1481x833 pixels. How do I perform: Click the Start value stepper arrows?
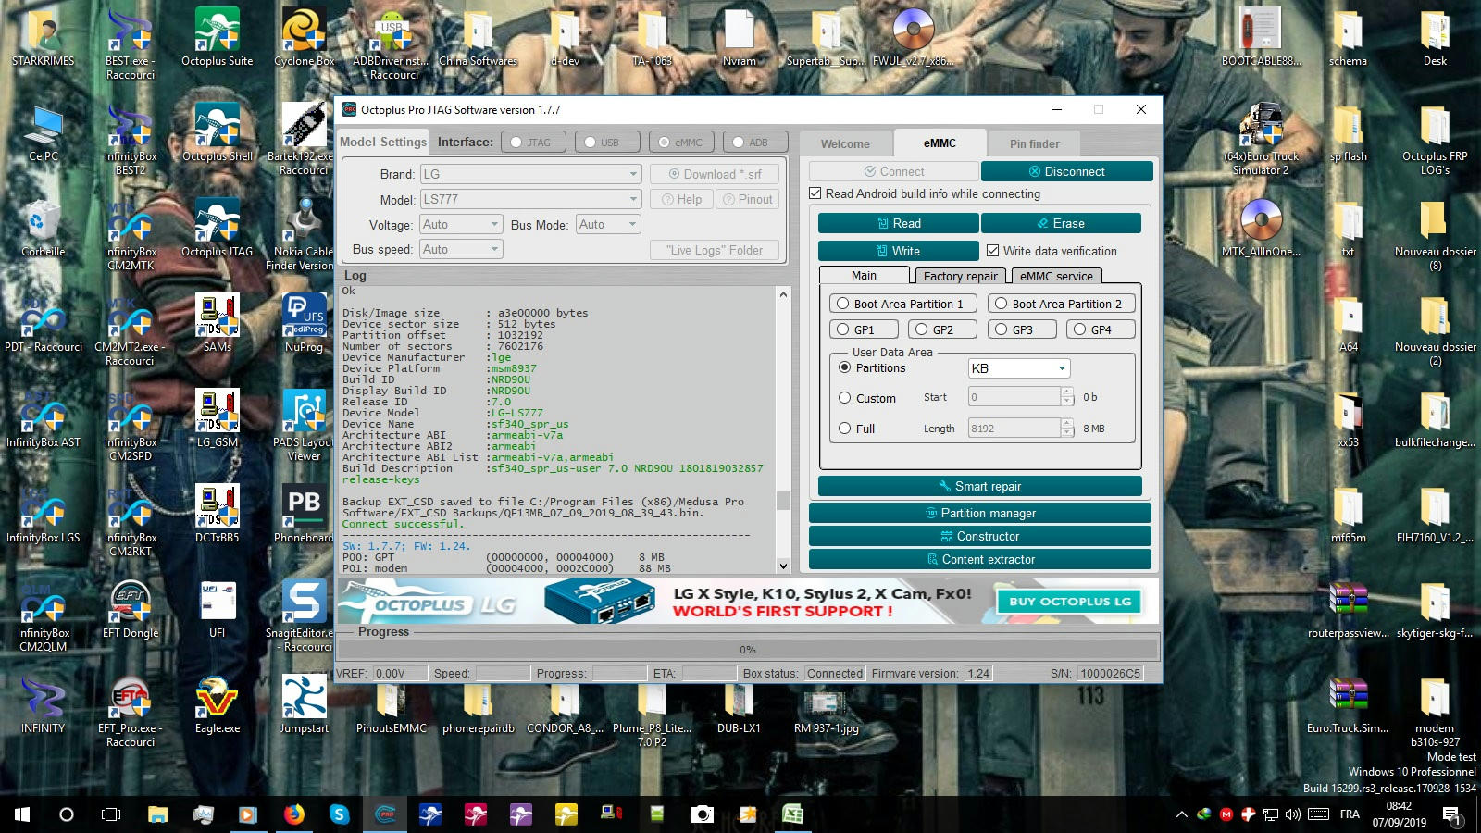click(x=1067, y=397)
